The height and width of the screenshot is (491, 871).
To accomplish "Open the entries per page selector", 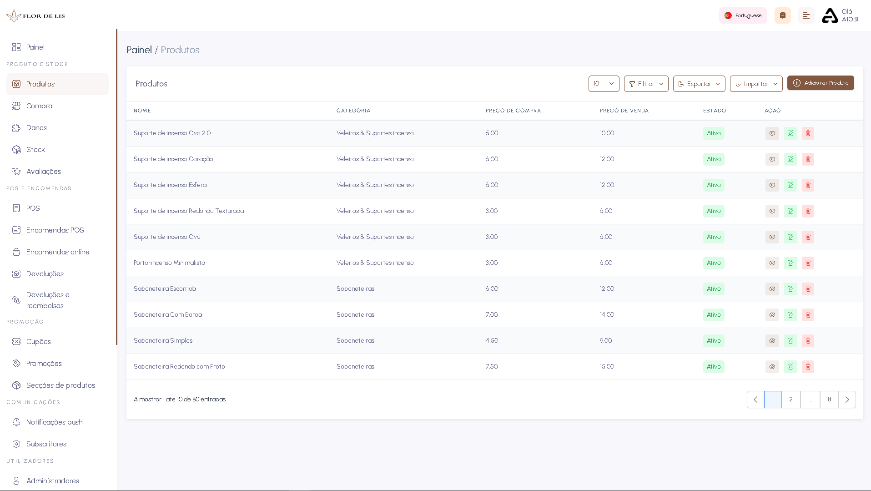I will 604,84.
